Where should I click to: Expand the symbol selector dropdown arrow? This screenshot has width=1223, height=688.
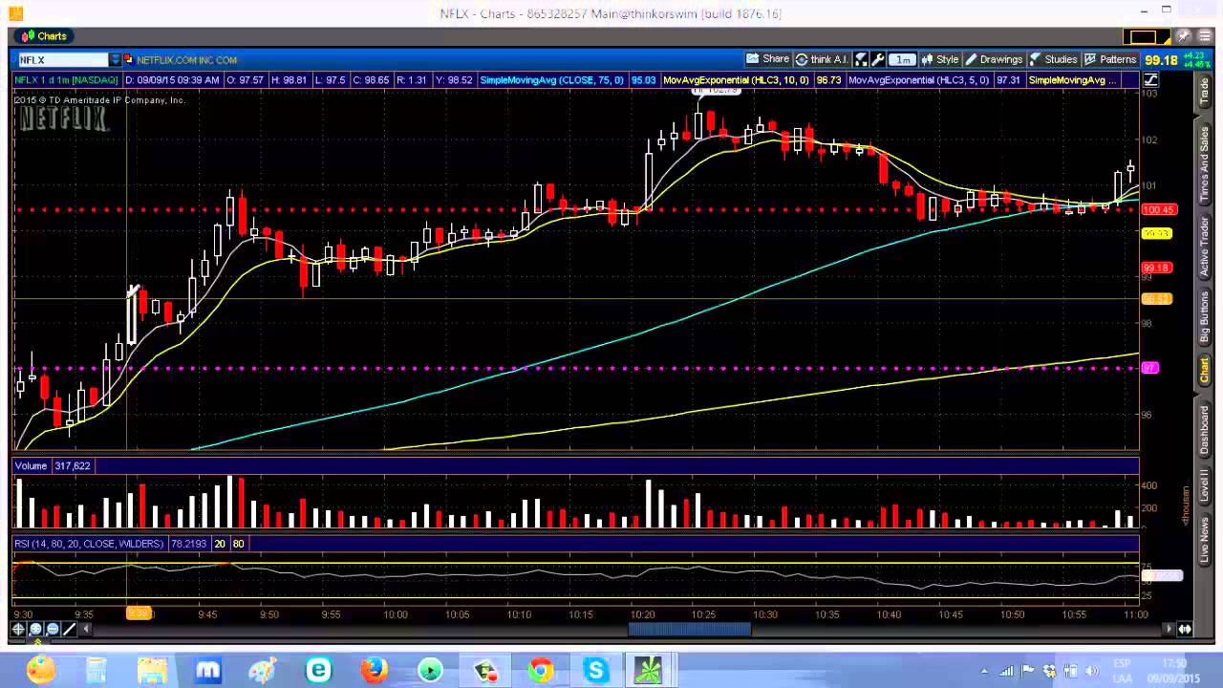click(x=115, y=59)
